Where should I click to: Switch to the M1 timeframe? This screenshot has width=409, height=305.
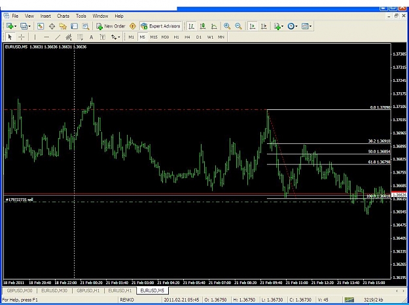click(131, 37)
